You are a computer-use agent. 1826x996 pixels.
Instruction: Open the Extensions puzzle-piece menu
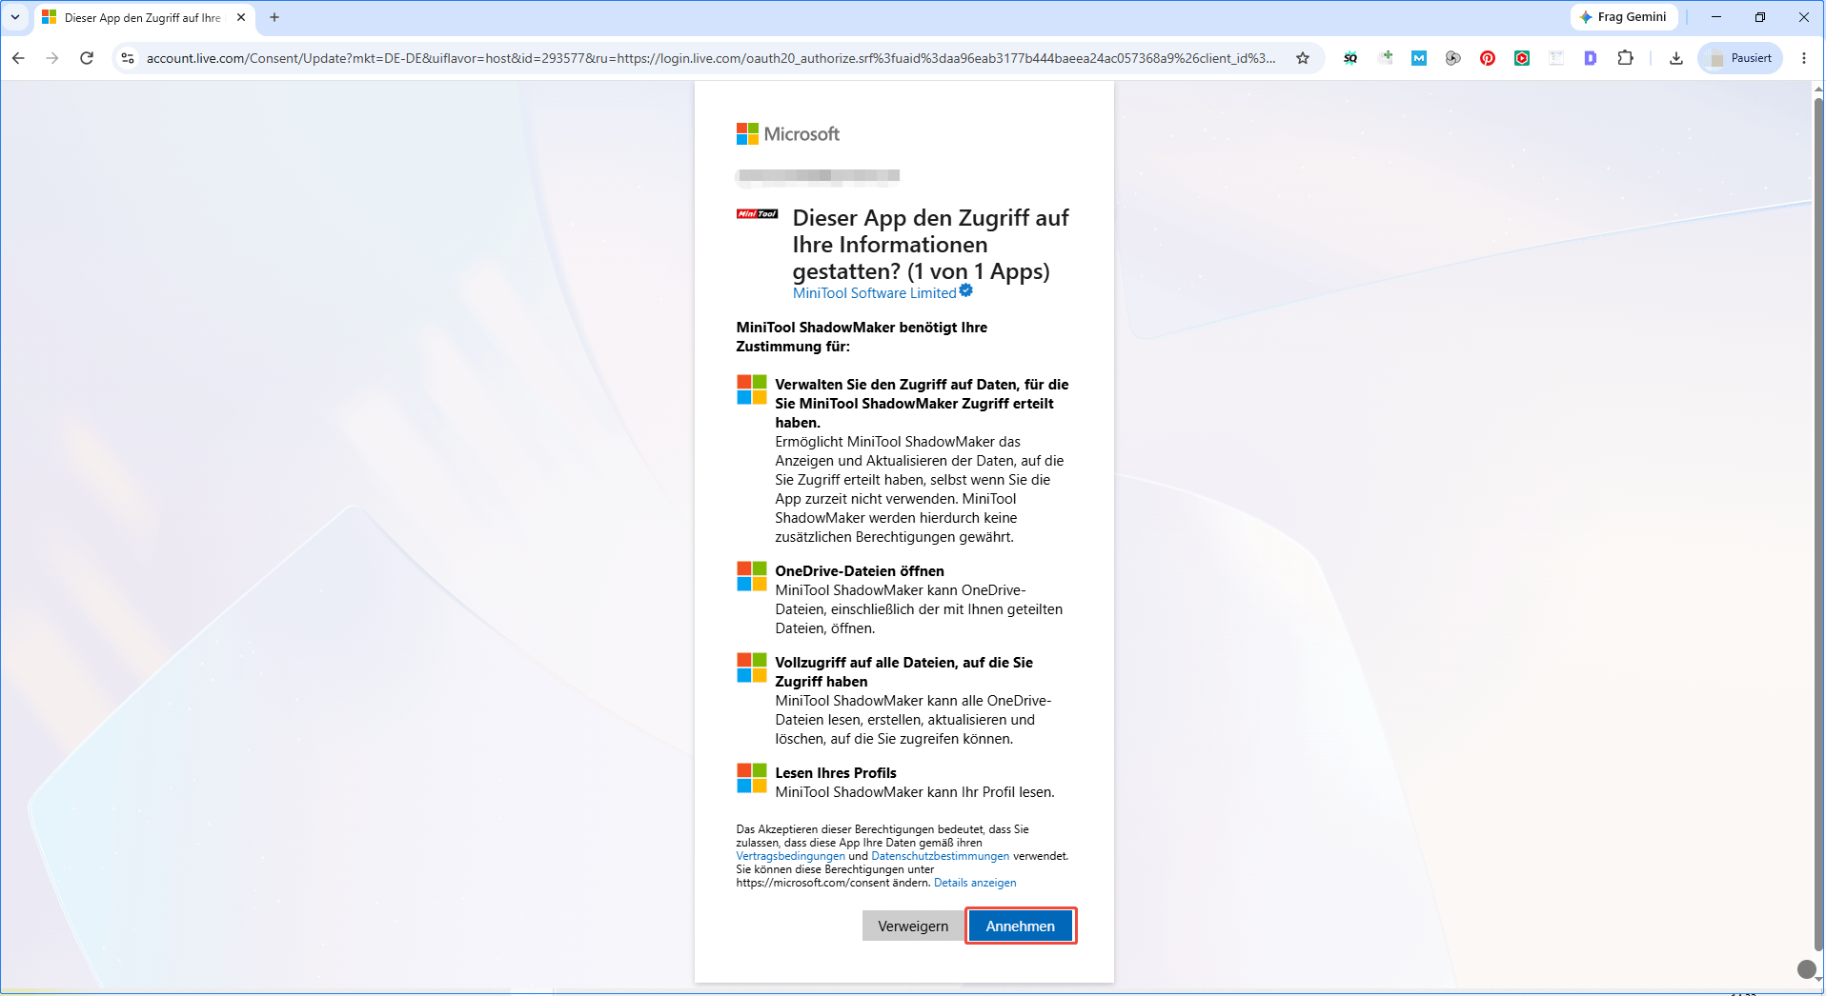(1626, 58)
